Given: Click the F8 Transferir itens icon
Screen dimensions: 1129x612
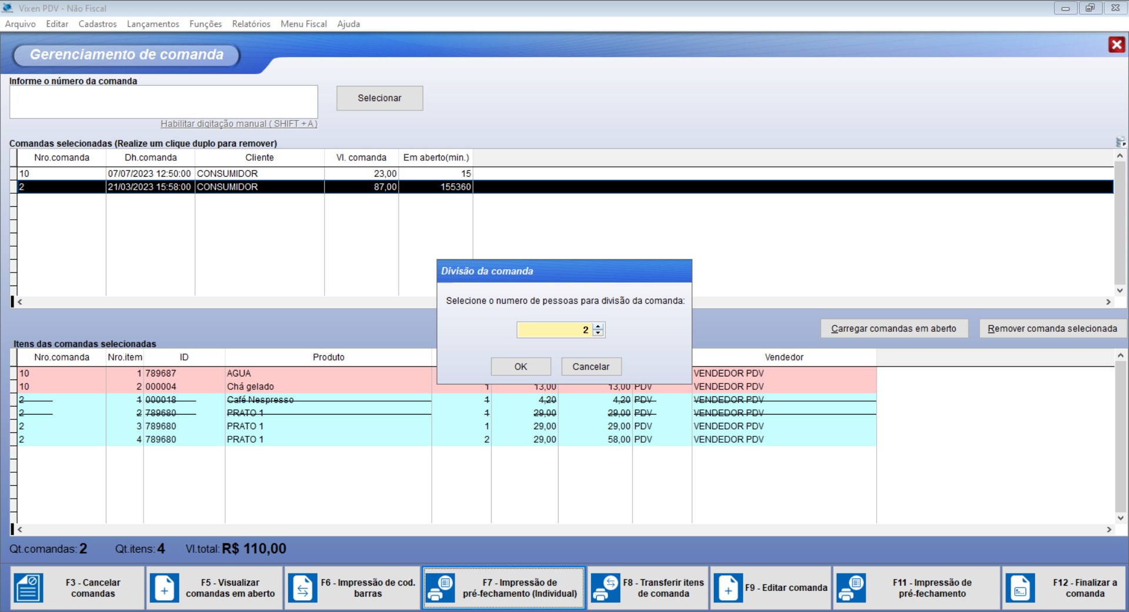Looking at the screenshot, I should (x=606, y=588).
